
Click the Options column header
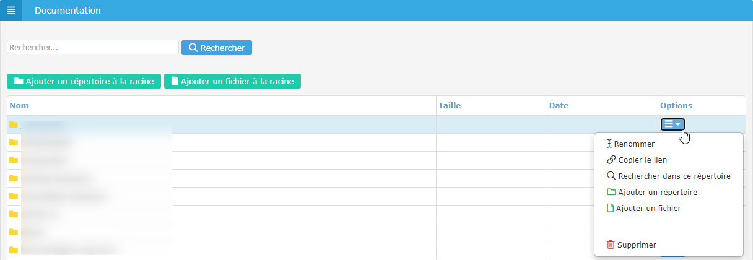coord(676,106)
